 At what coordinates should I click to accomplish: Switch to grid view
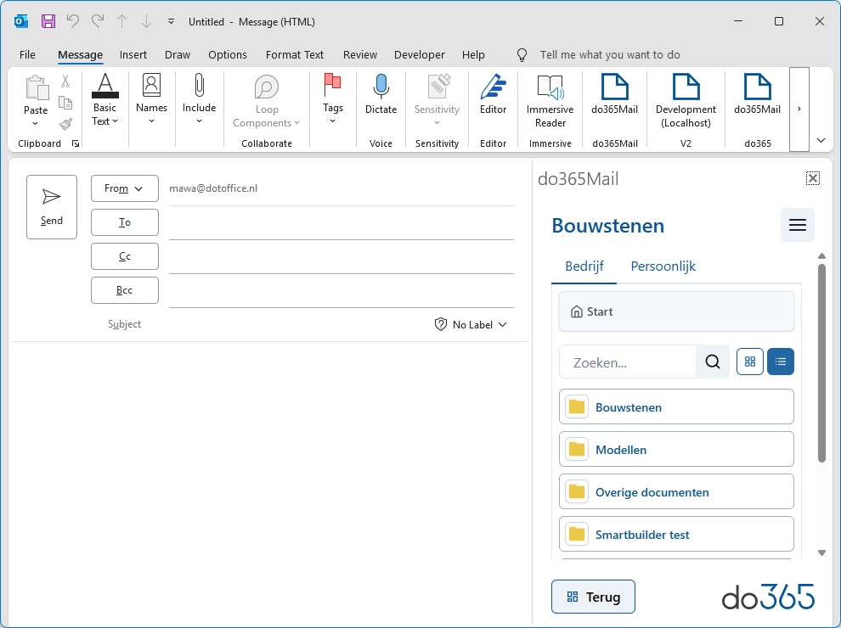(750, 362)
